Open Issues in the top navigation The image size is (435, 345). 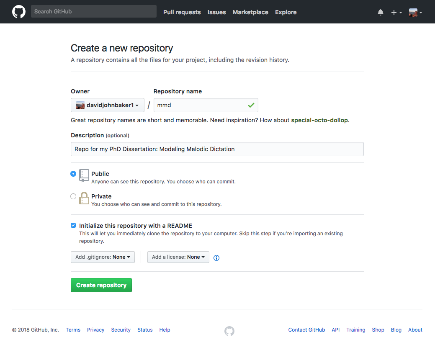point(217,12)
